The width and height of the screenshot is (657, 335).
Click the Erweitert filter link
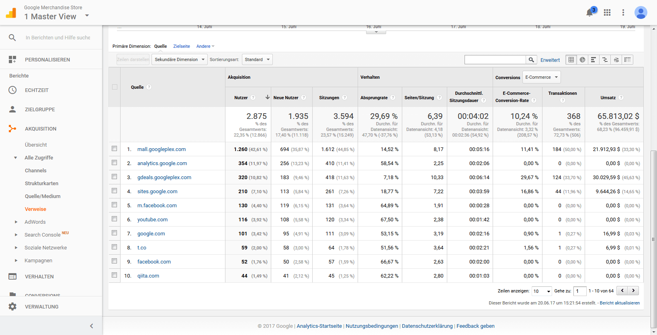click(550, 60)
